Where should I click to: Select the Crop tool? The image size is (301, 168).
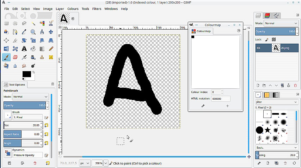tap(15, 40)
